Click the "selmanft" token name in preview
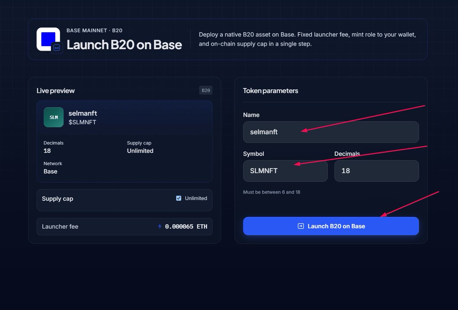The width and height of the screenshot is (458, 310). pos(83,113)
